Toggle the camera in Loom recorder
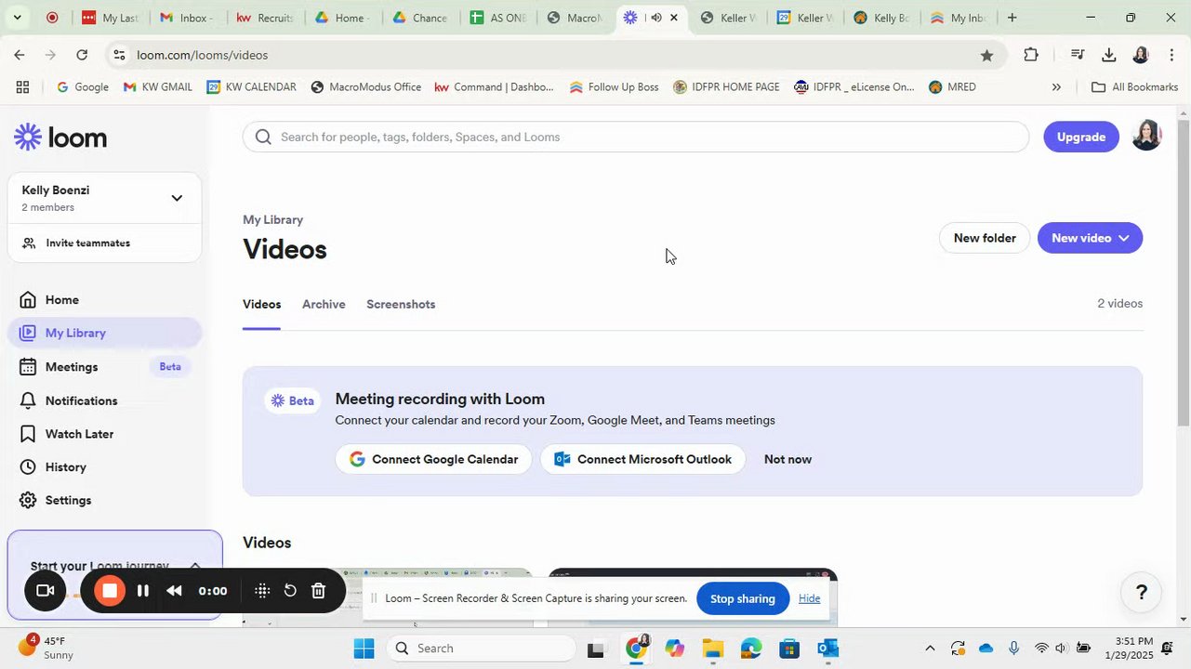Image resolution: width=1191 pixels, height=669 pixels. click(45, 591)
